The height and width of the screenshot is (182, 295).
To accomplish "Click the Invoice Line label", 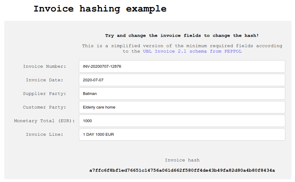I will coord(44,134).
